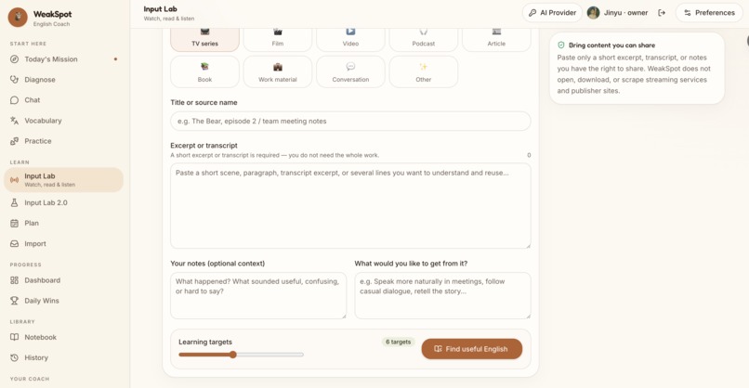Image resolution: width=749 pixels, height=388 pixels.
Task: Click the Input Lab 2.0 flask icon
Action: [x=14, y=203]
